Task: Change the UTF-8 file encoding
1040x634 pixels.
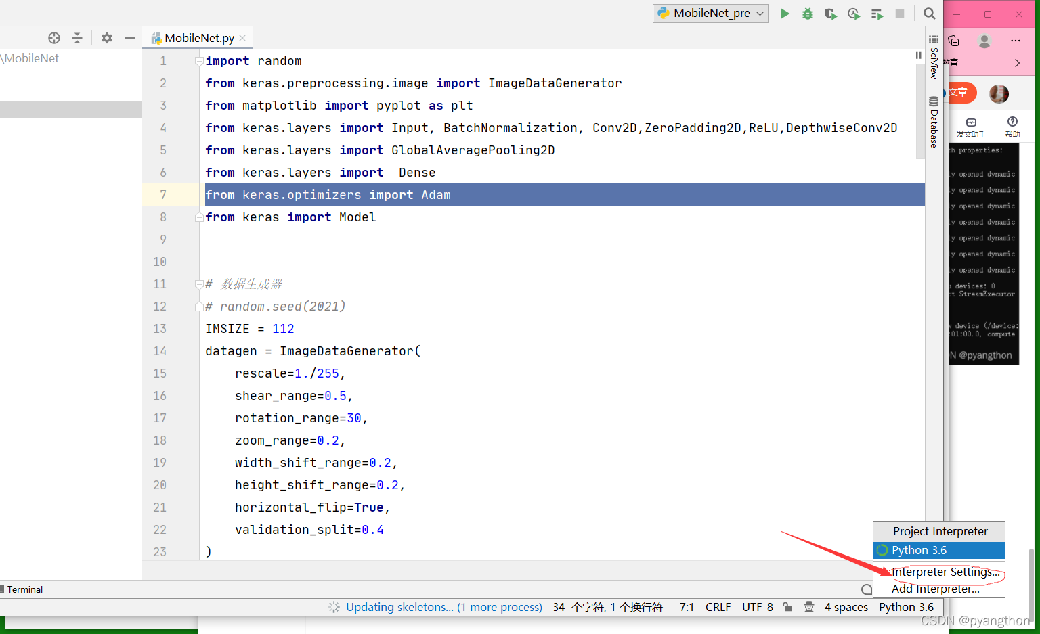Action: click(757, 607)
